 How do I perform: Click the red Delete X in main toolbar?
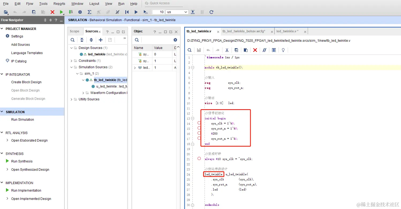tap(52, 12)
